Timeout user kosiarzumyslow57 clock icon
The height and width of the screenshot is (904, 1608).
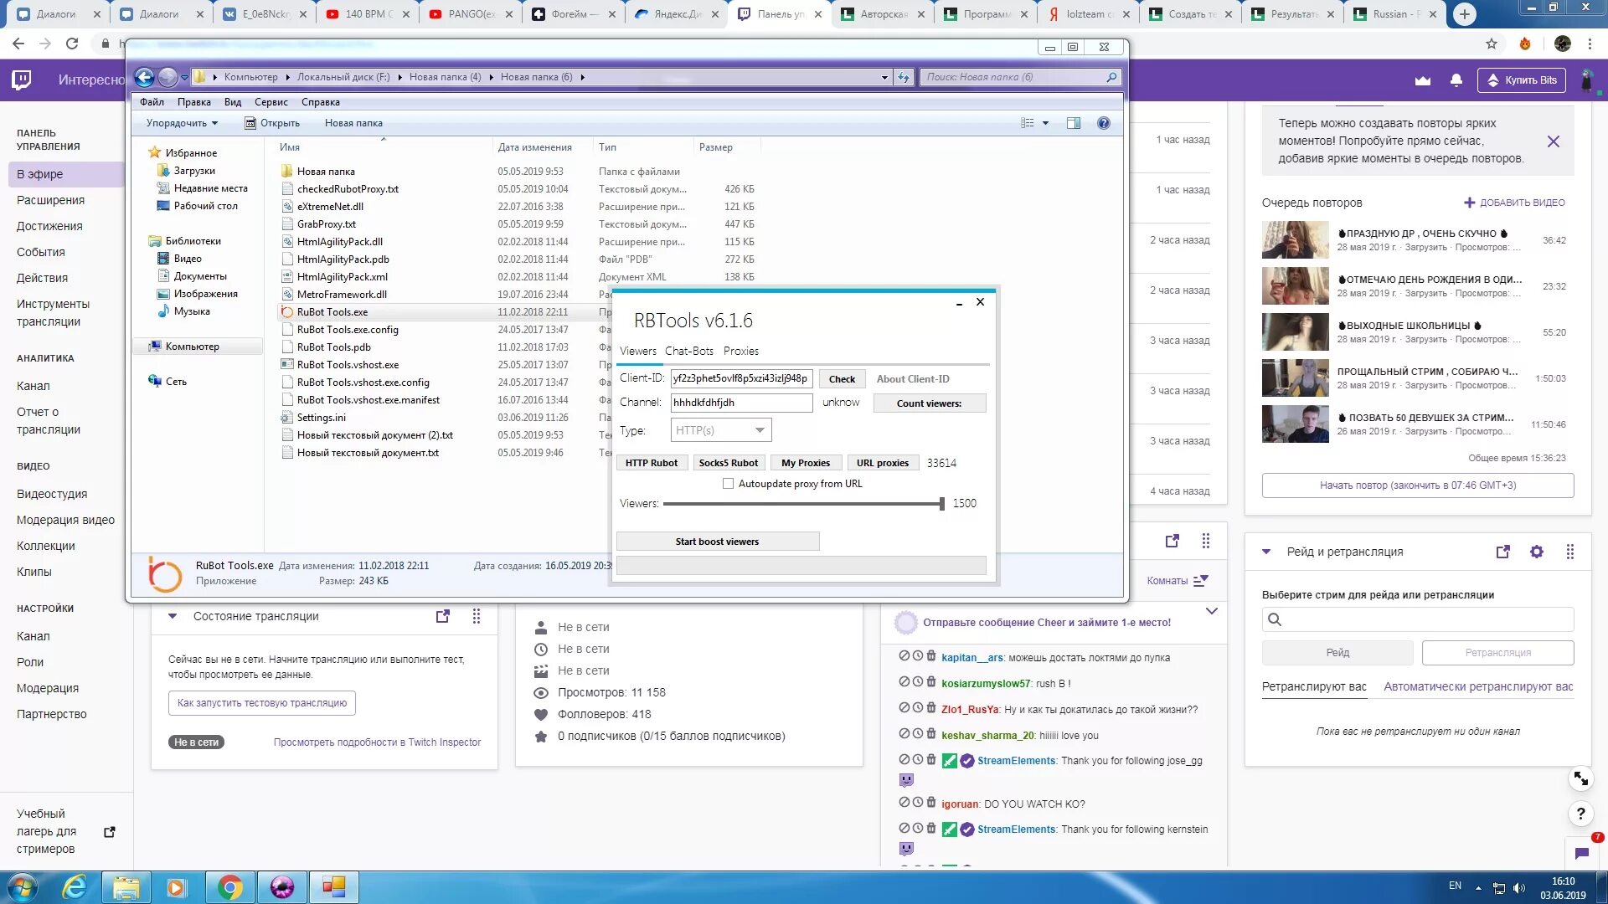[918, 682]
